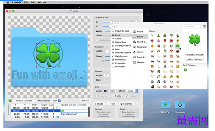Screen dimensions: 215x131
Task: Pick the red rose emoji
Action: pyautogui.click(x=165, y=41)
